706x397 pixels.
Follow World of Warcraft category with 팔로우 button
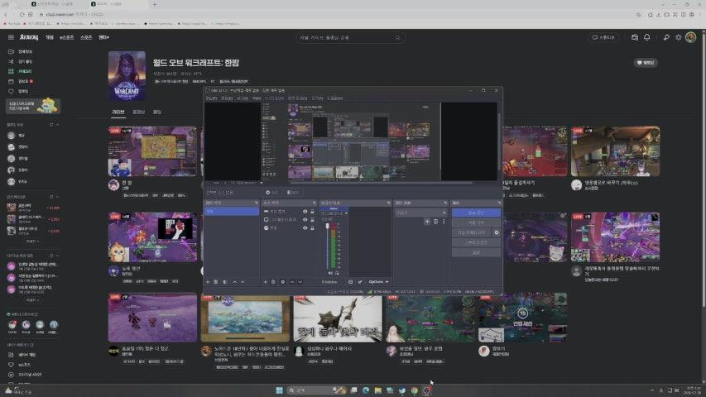(x=646, y=63)
